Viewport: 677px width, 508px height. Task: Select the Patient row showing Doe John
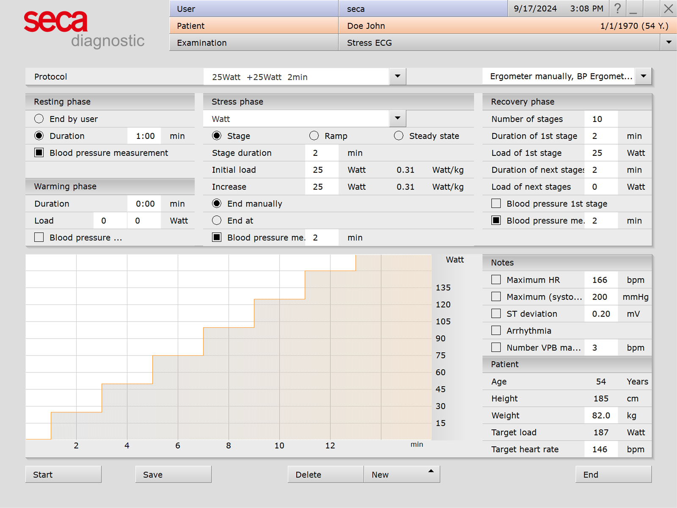coord(366,26)
